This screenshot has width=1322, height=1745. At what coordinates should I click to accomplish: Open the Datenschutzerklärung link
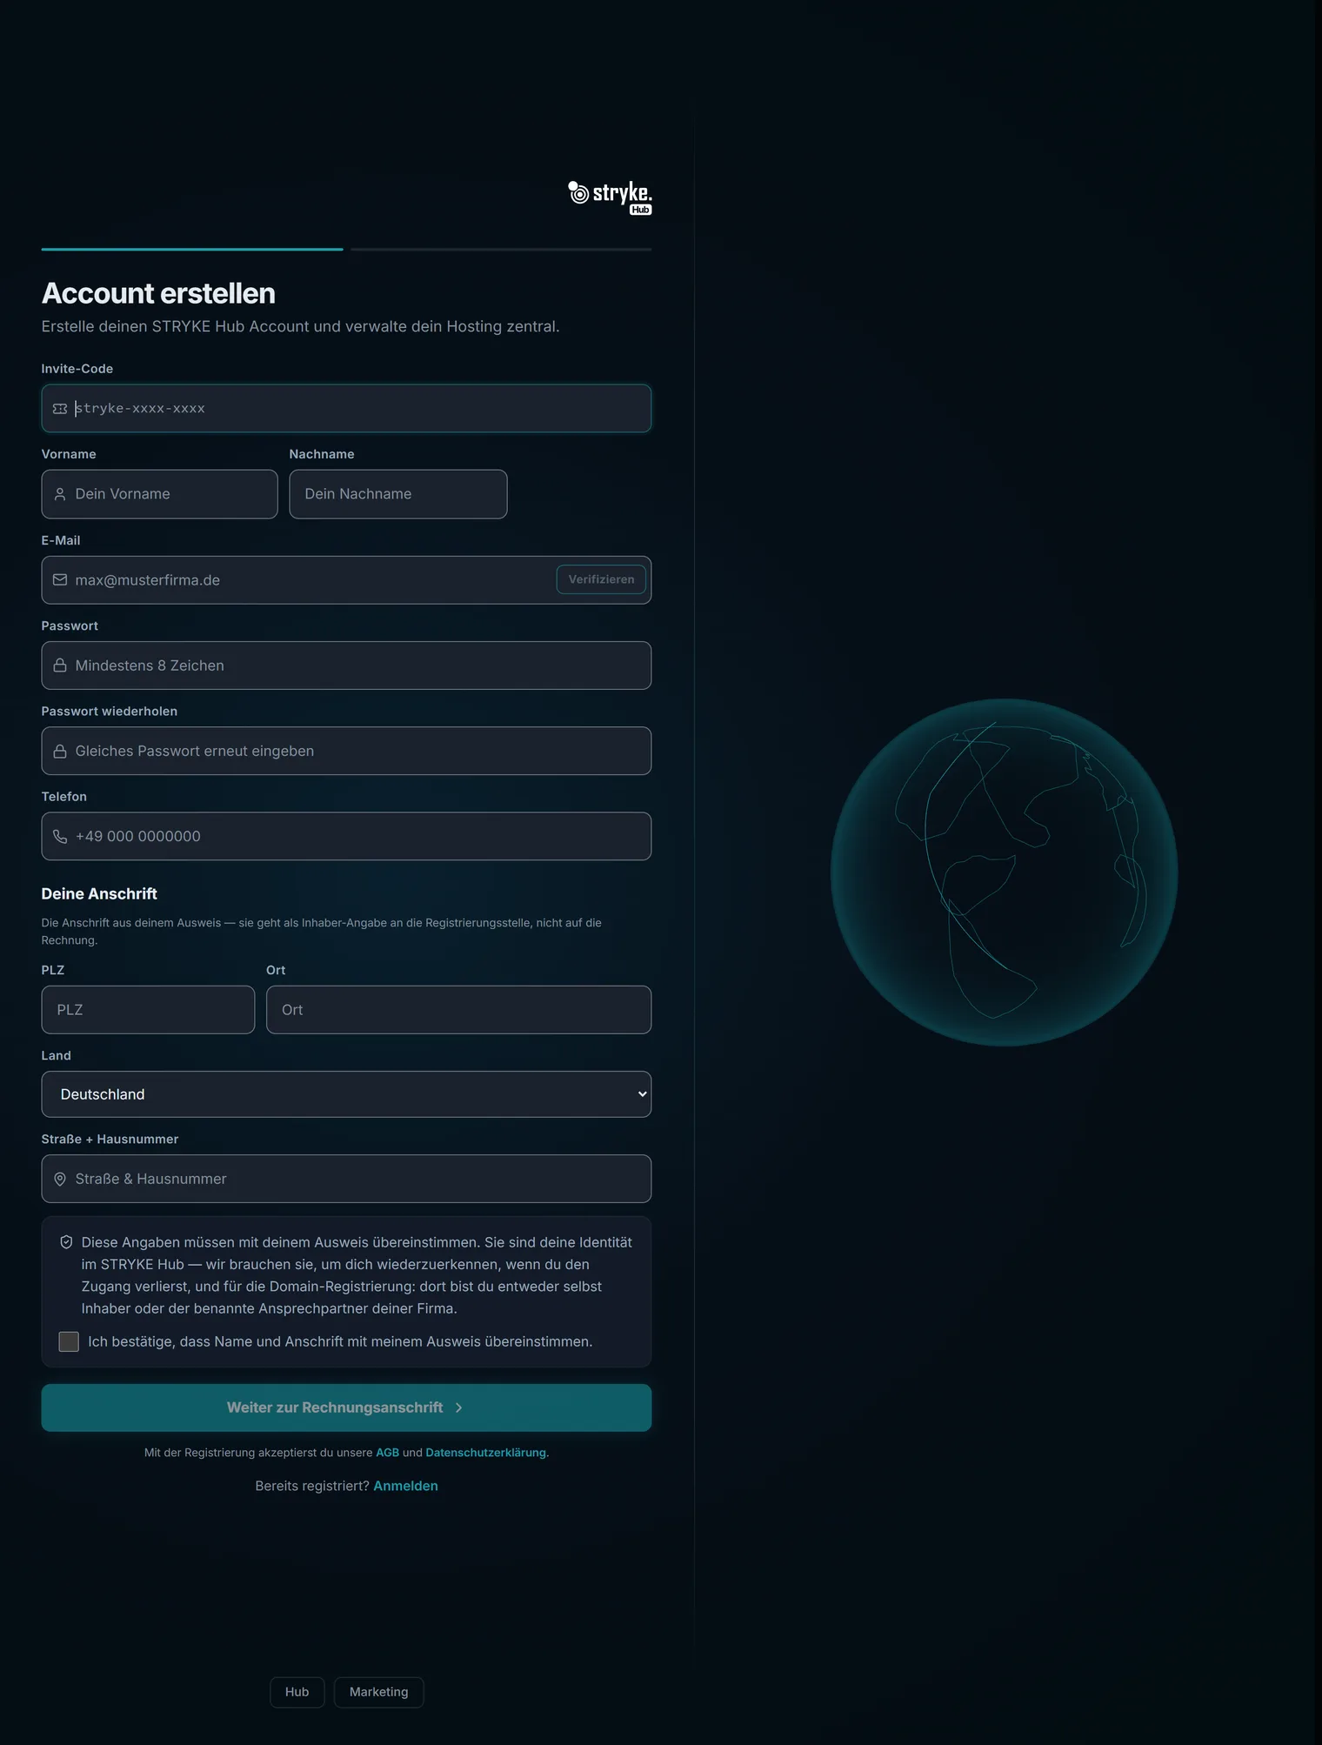click(485, 1453)
